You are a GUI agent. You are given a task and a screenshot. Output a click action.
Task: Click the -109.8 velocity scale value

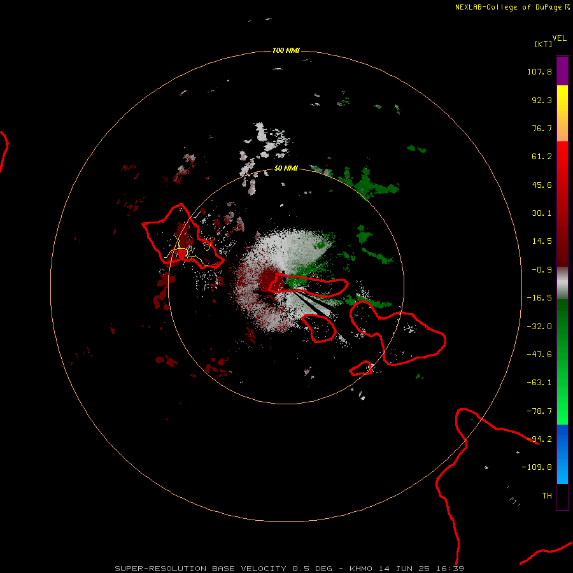537,467
